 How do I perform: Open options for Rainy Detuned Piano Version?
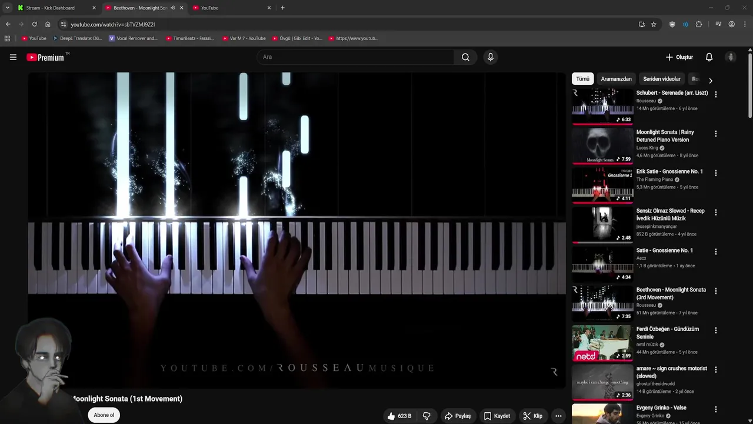tap(715, 134)
